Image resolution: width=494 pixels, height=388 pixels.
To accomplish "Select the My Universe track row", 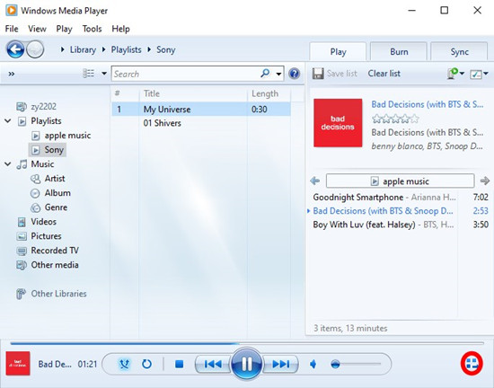I will pos(201,110).
